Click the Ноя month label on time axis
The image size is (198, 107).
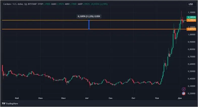pyautogui.click(x=157, y=98)
